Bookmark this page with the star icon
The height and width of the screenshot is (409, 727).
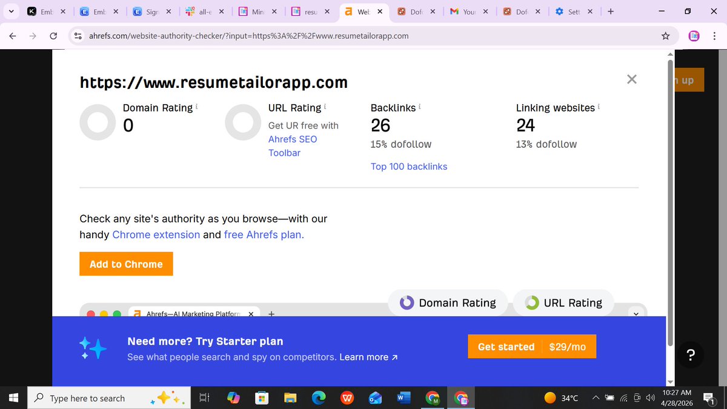pos(666,36)
